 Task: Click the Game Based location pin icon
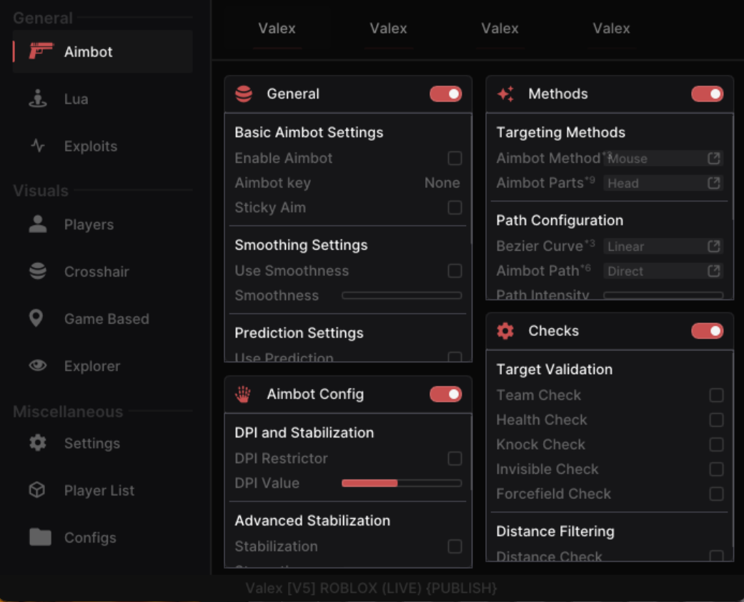pyautogui.click(x=36, y=319)
